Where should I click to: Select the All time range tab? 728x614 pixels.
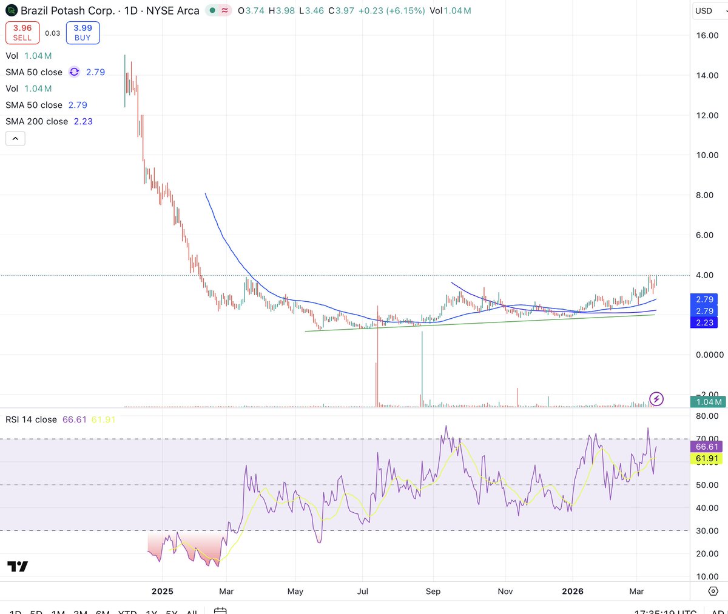(192, 612)
